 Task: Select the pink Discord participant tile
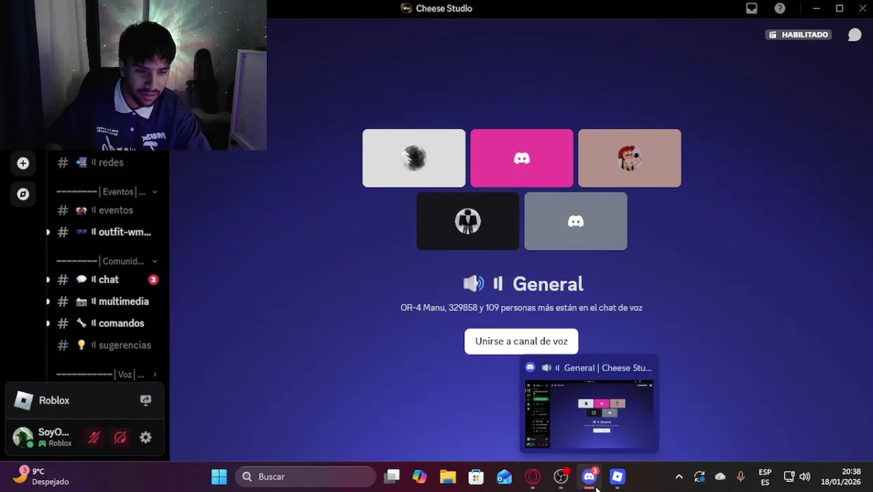click(x=522, y=158)
